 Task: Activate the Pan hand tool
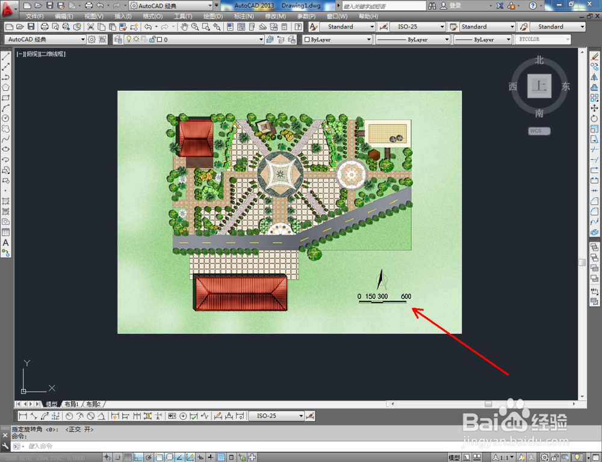tap(184, 26)
